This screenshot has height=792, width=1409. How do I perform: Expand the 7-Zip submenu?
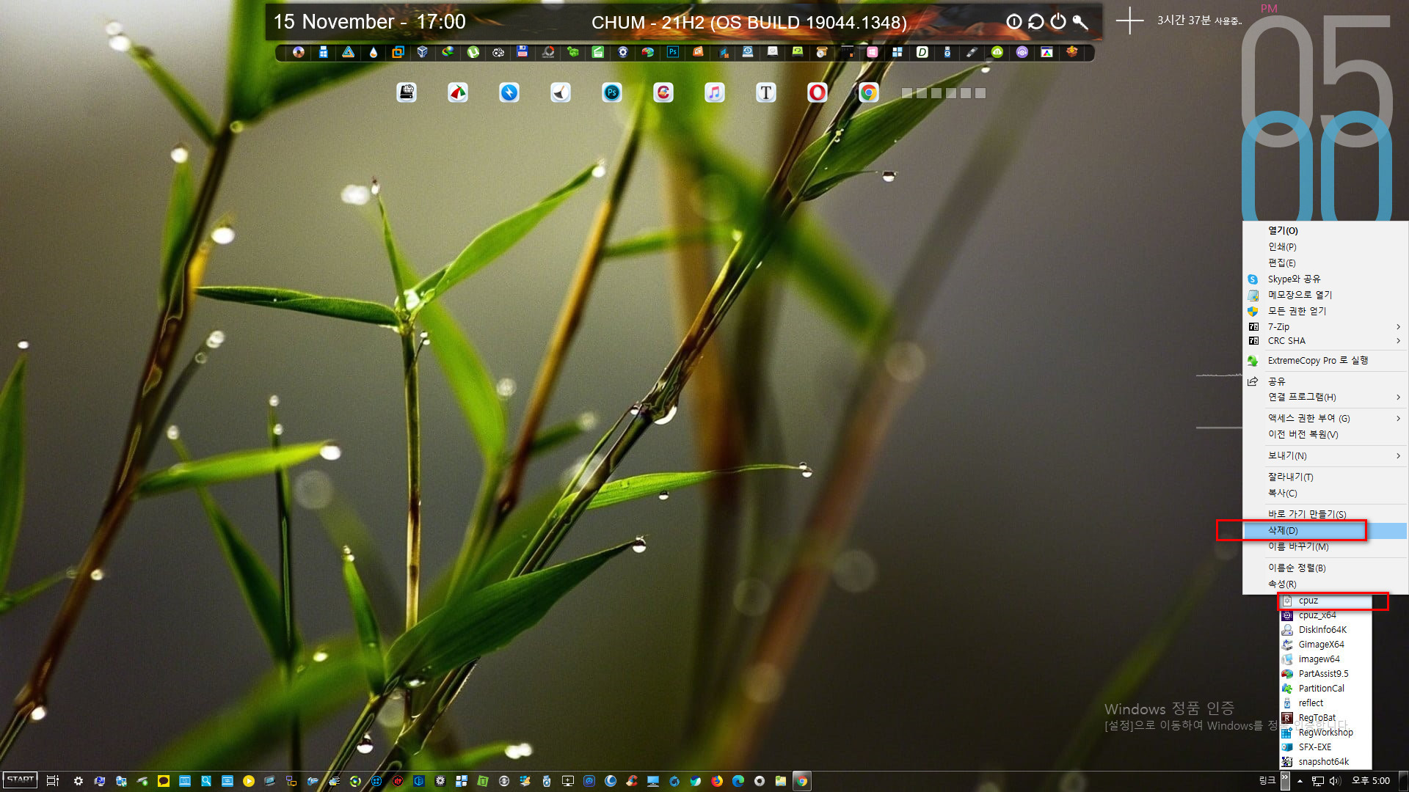point(1325,327)
